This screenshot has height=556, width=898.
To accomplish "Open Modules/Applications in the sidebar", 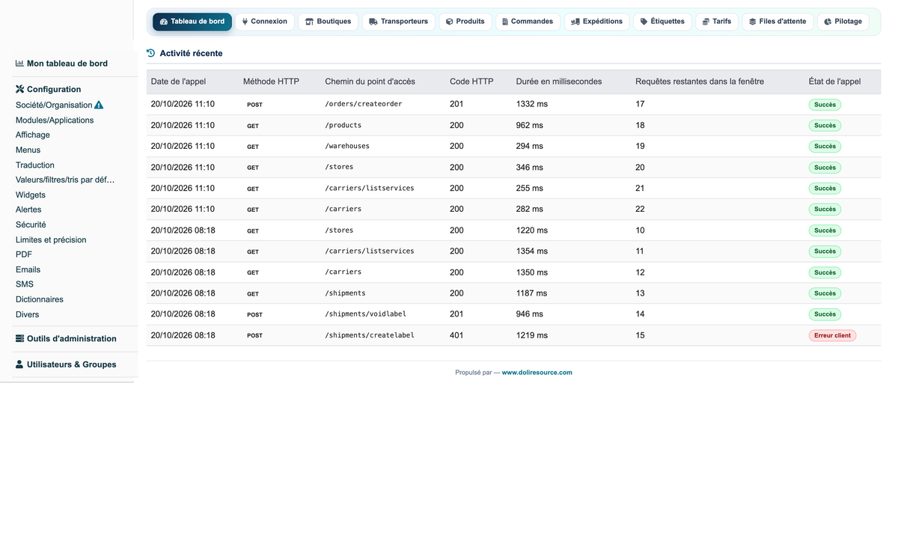I will coord(55,120).
